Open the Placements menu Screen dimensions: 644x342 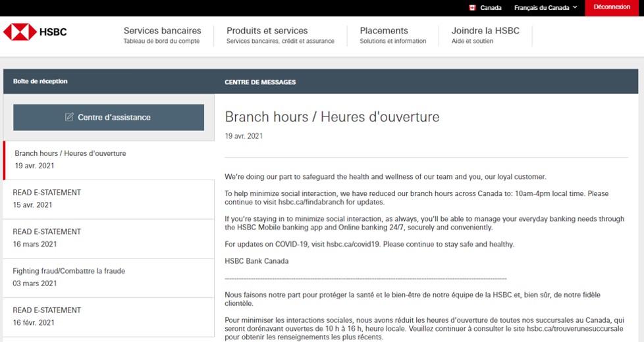coord(392,36)
